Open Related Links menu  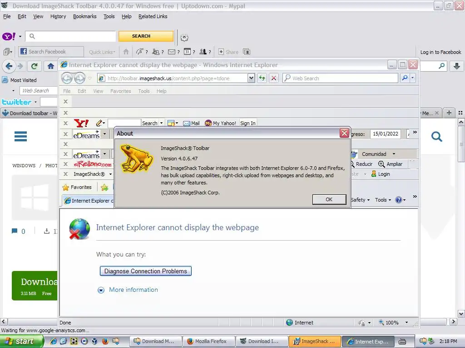(153, 17)
